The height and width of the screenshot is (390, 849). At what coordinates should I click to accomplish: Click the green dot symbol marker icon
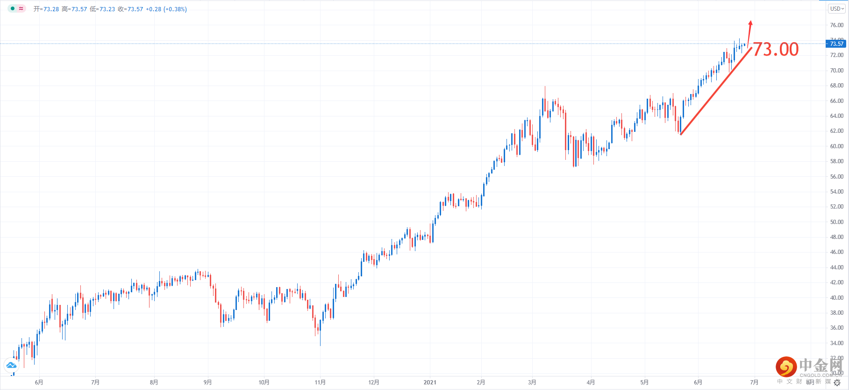[x=13, y=8]
